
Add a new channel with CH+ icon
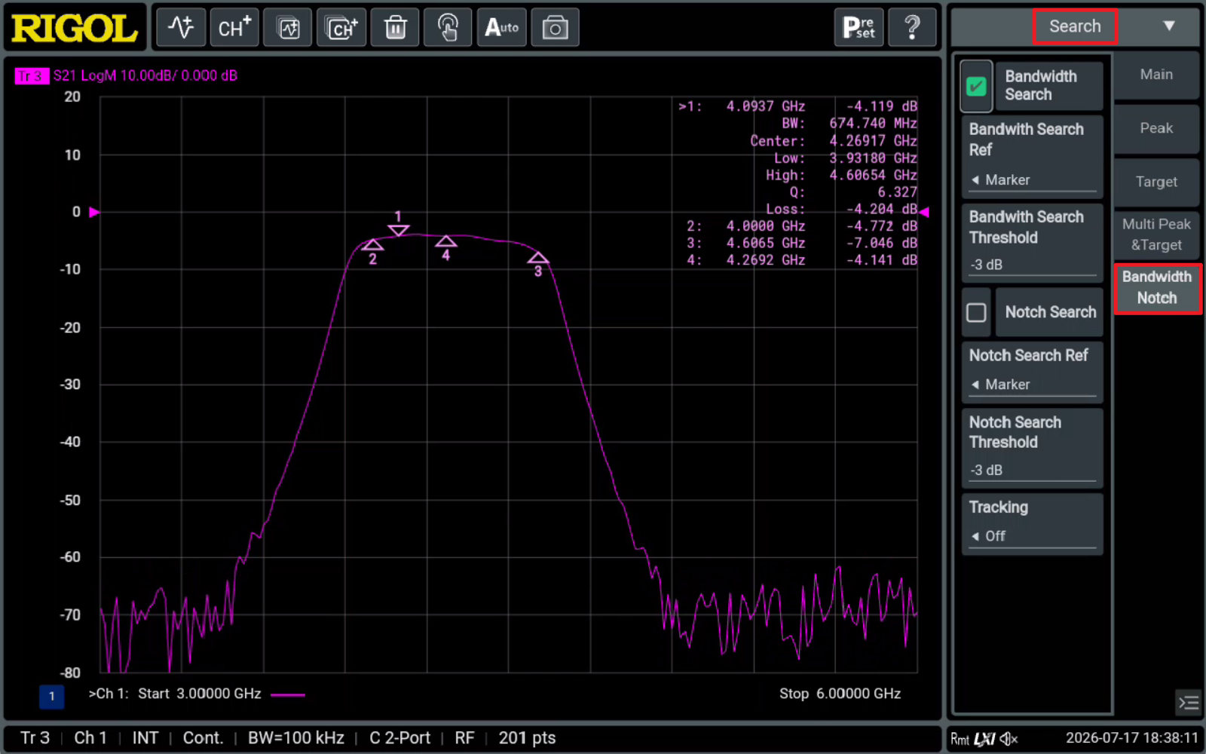234,28
